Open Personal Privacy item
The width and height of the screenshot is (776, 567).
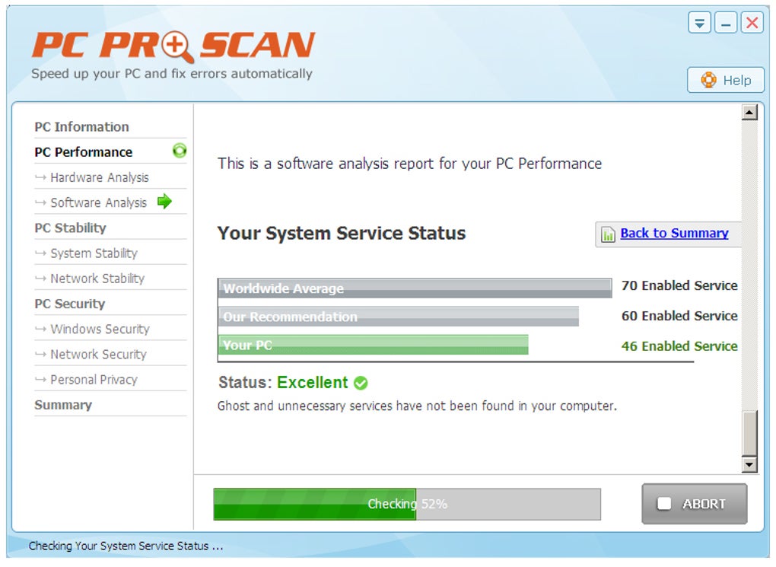(94, 379)
